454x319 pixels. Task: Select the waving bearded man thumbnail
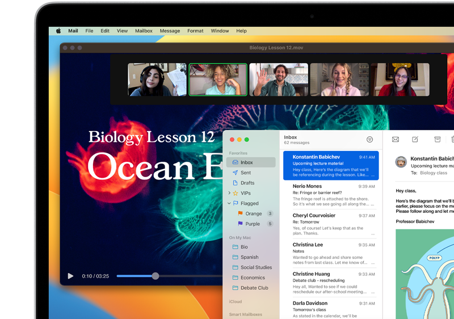click(x=279, y=79)
